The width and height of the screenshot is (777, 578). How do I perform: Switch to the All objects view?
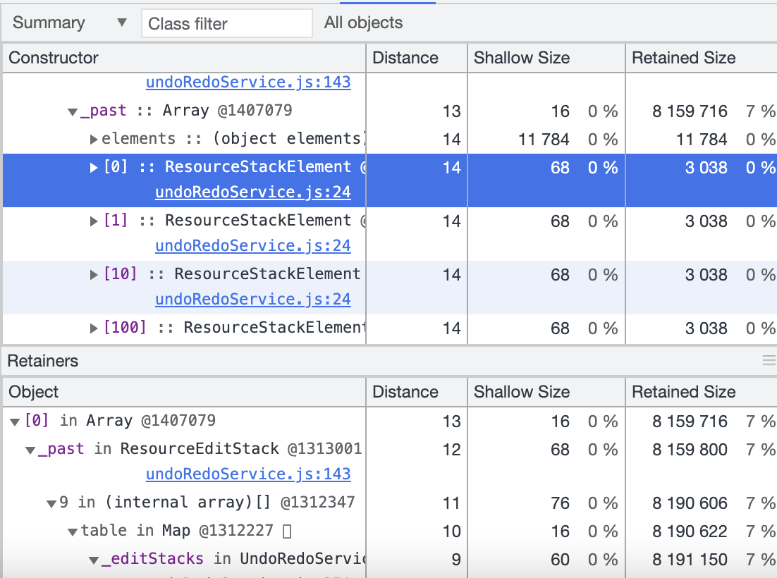(x=362, y=23)
